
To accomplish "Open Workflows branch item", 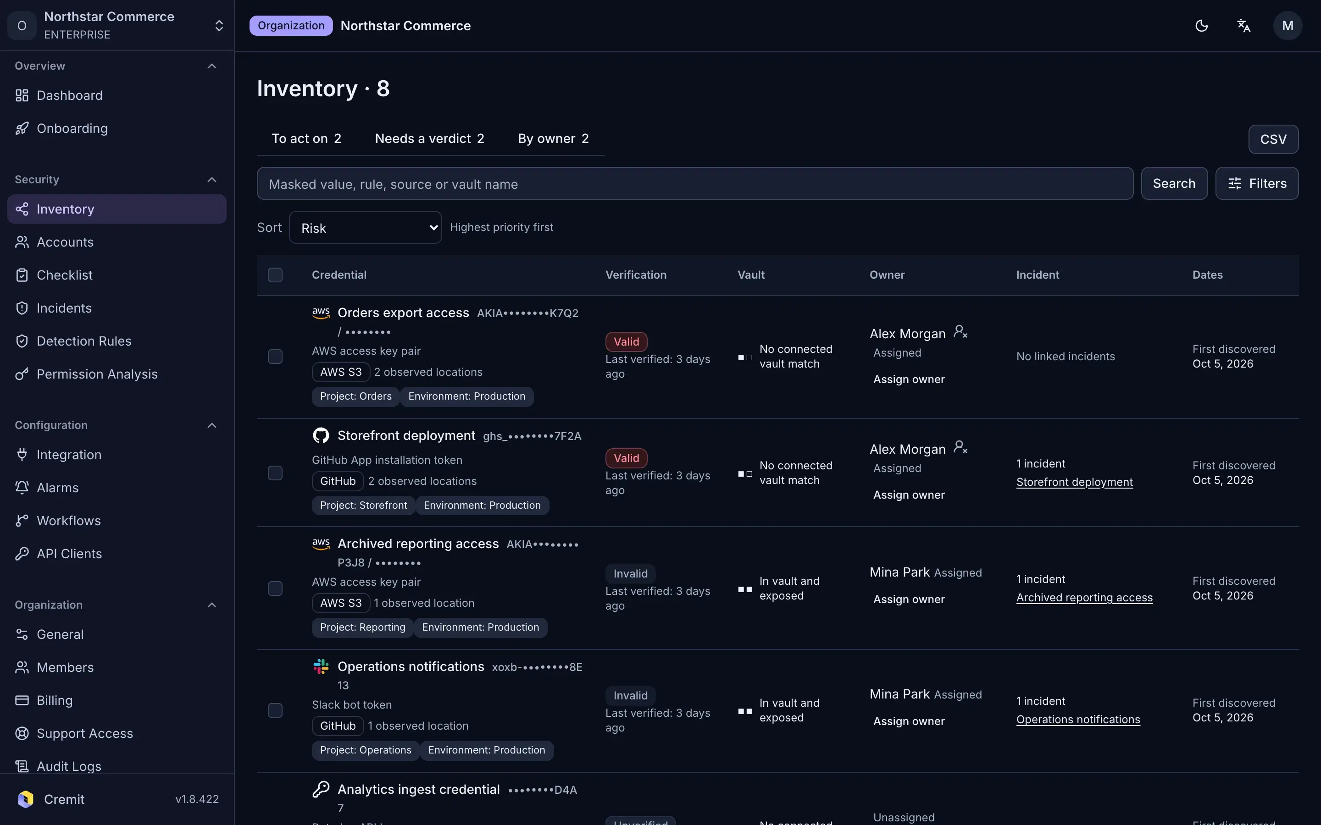I will [x=117, y=521].
